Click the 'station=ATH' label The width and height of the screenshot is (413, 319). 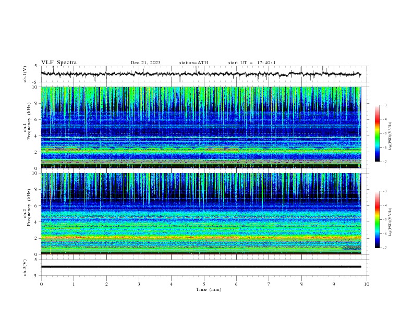(193, 63)
